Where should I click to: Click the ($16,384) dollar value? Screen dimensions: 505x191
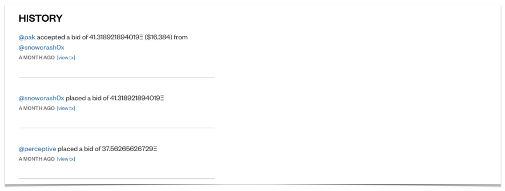point(159,37)
